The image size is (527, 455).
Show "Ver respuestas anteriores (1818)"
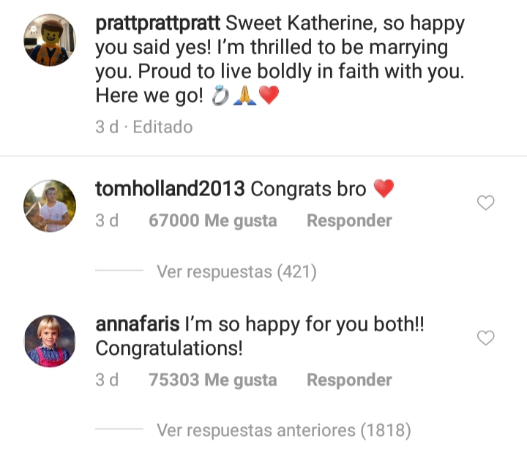pyautogui.click(x=284, y=430)
